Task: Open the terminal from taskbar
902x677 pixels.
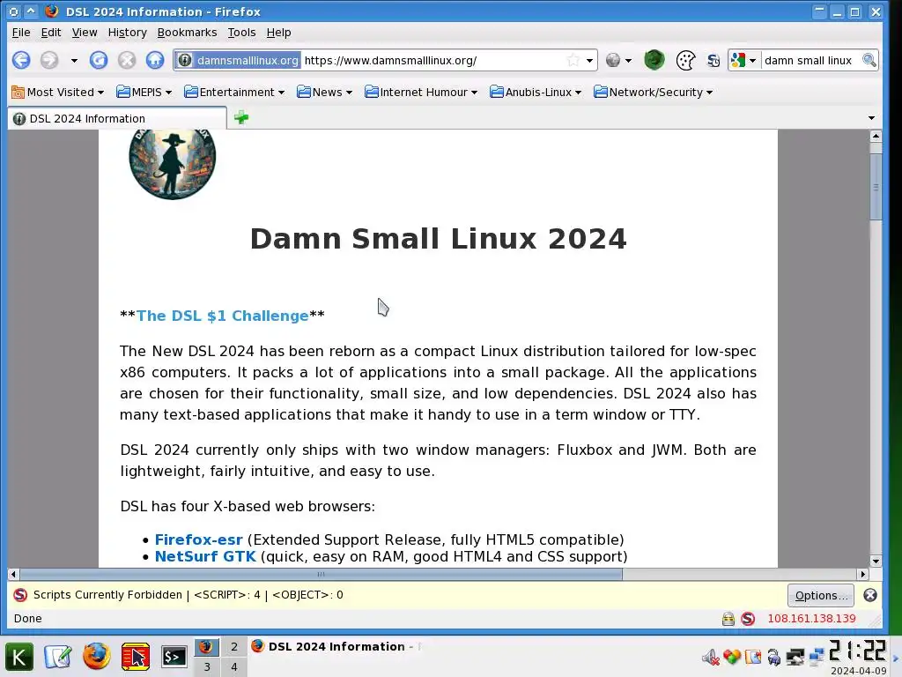Action: click(174, 657)
